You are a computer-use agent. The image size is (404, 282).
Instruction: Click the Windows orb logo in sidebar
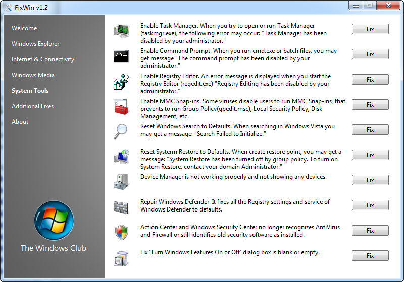pos(54,221)
